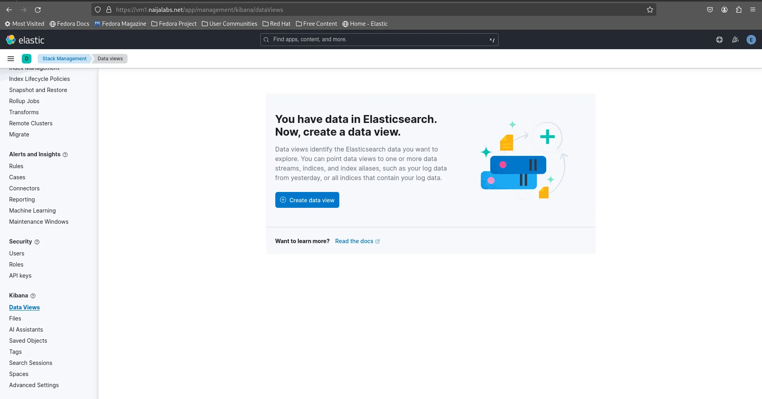Select Data Views in Kibana section
The height and width of the screenshot is (399, 762).
coord(24,307)
